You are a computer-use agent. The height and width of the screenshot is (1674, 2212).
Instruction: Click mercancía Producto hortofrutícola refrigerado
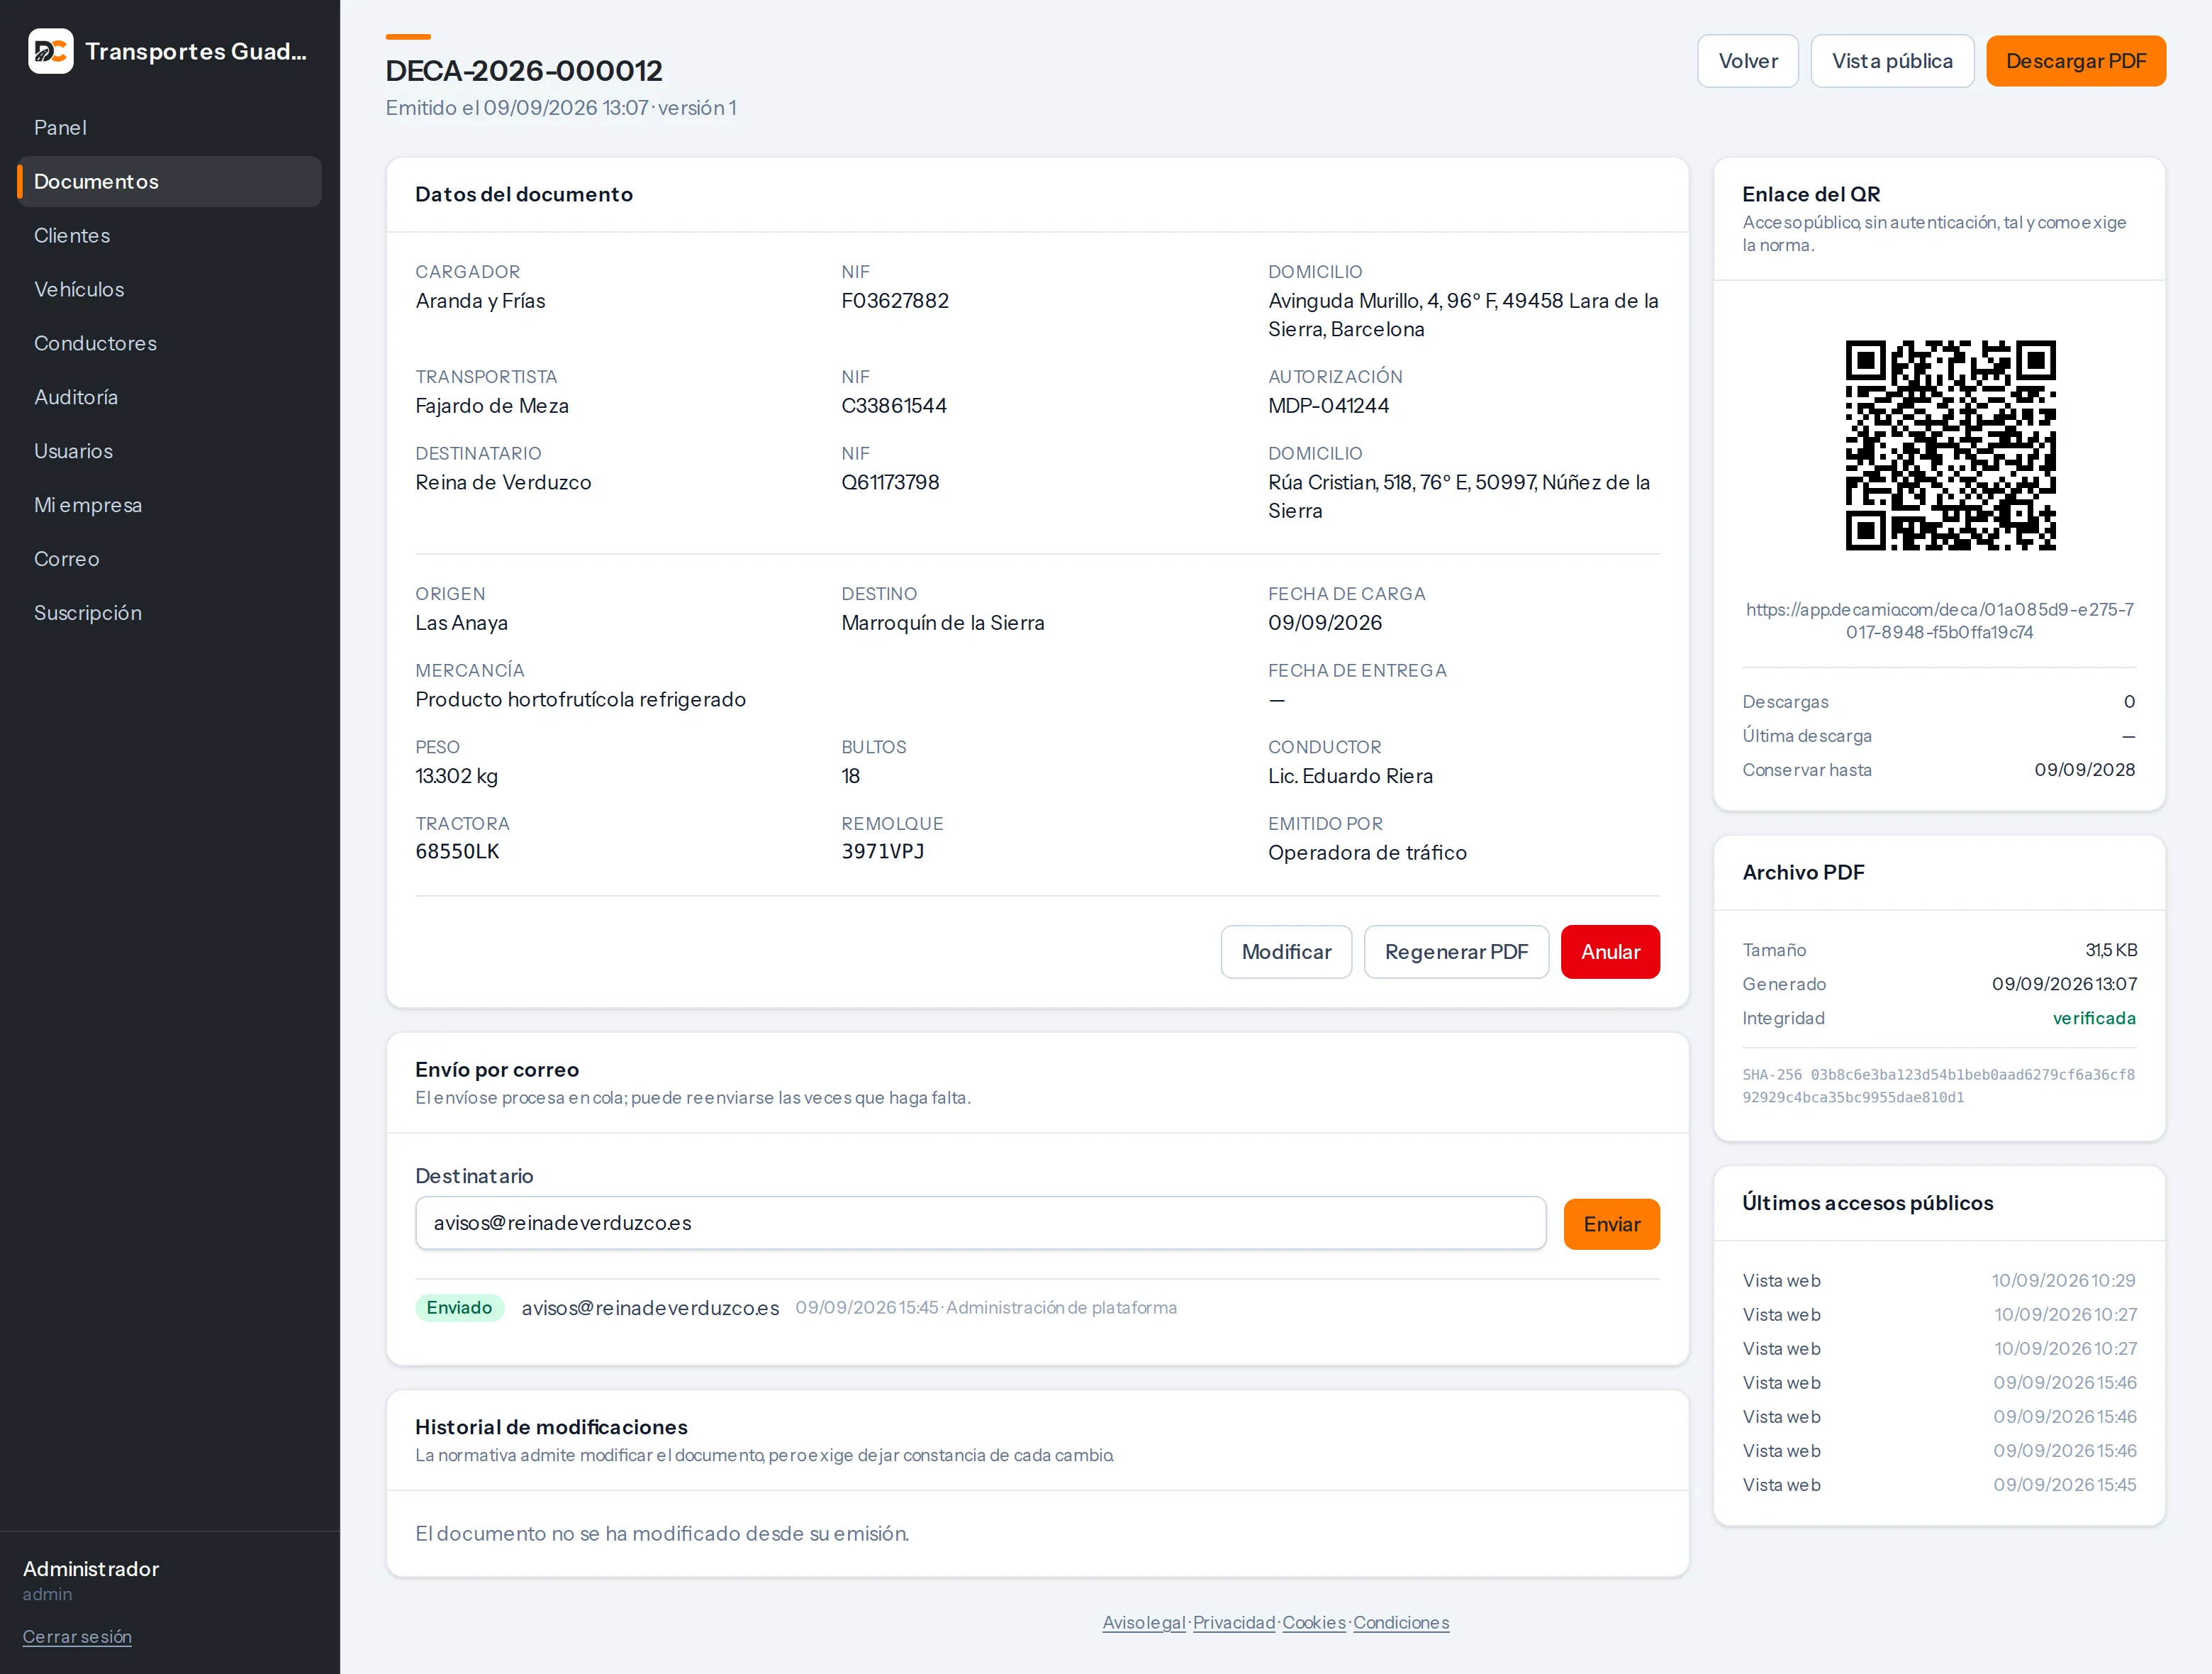click(580, 699)
